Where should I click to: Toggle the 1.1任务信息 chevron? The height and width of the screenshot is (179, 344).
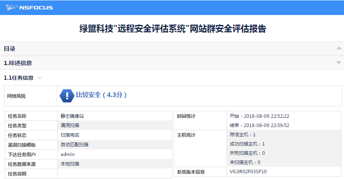40,78
